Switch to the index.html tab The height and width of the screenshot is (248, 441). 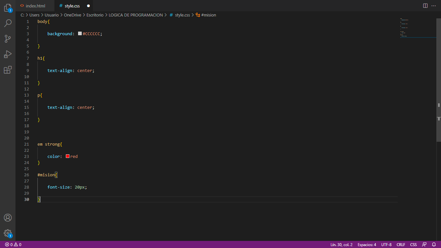[35, 6]
